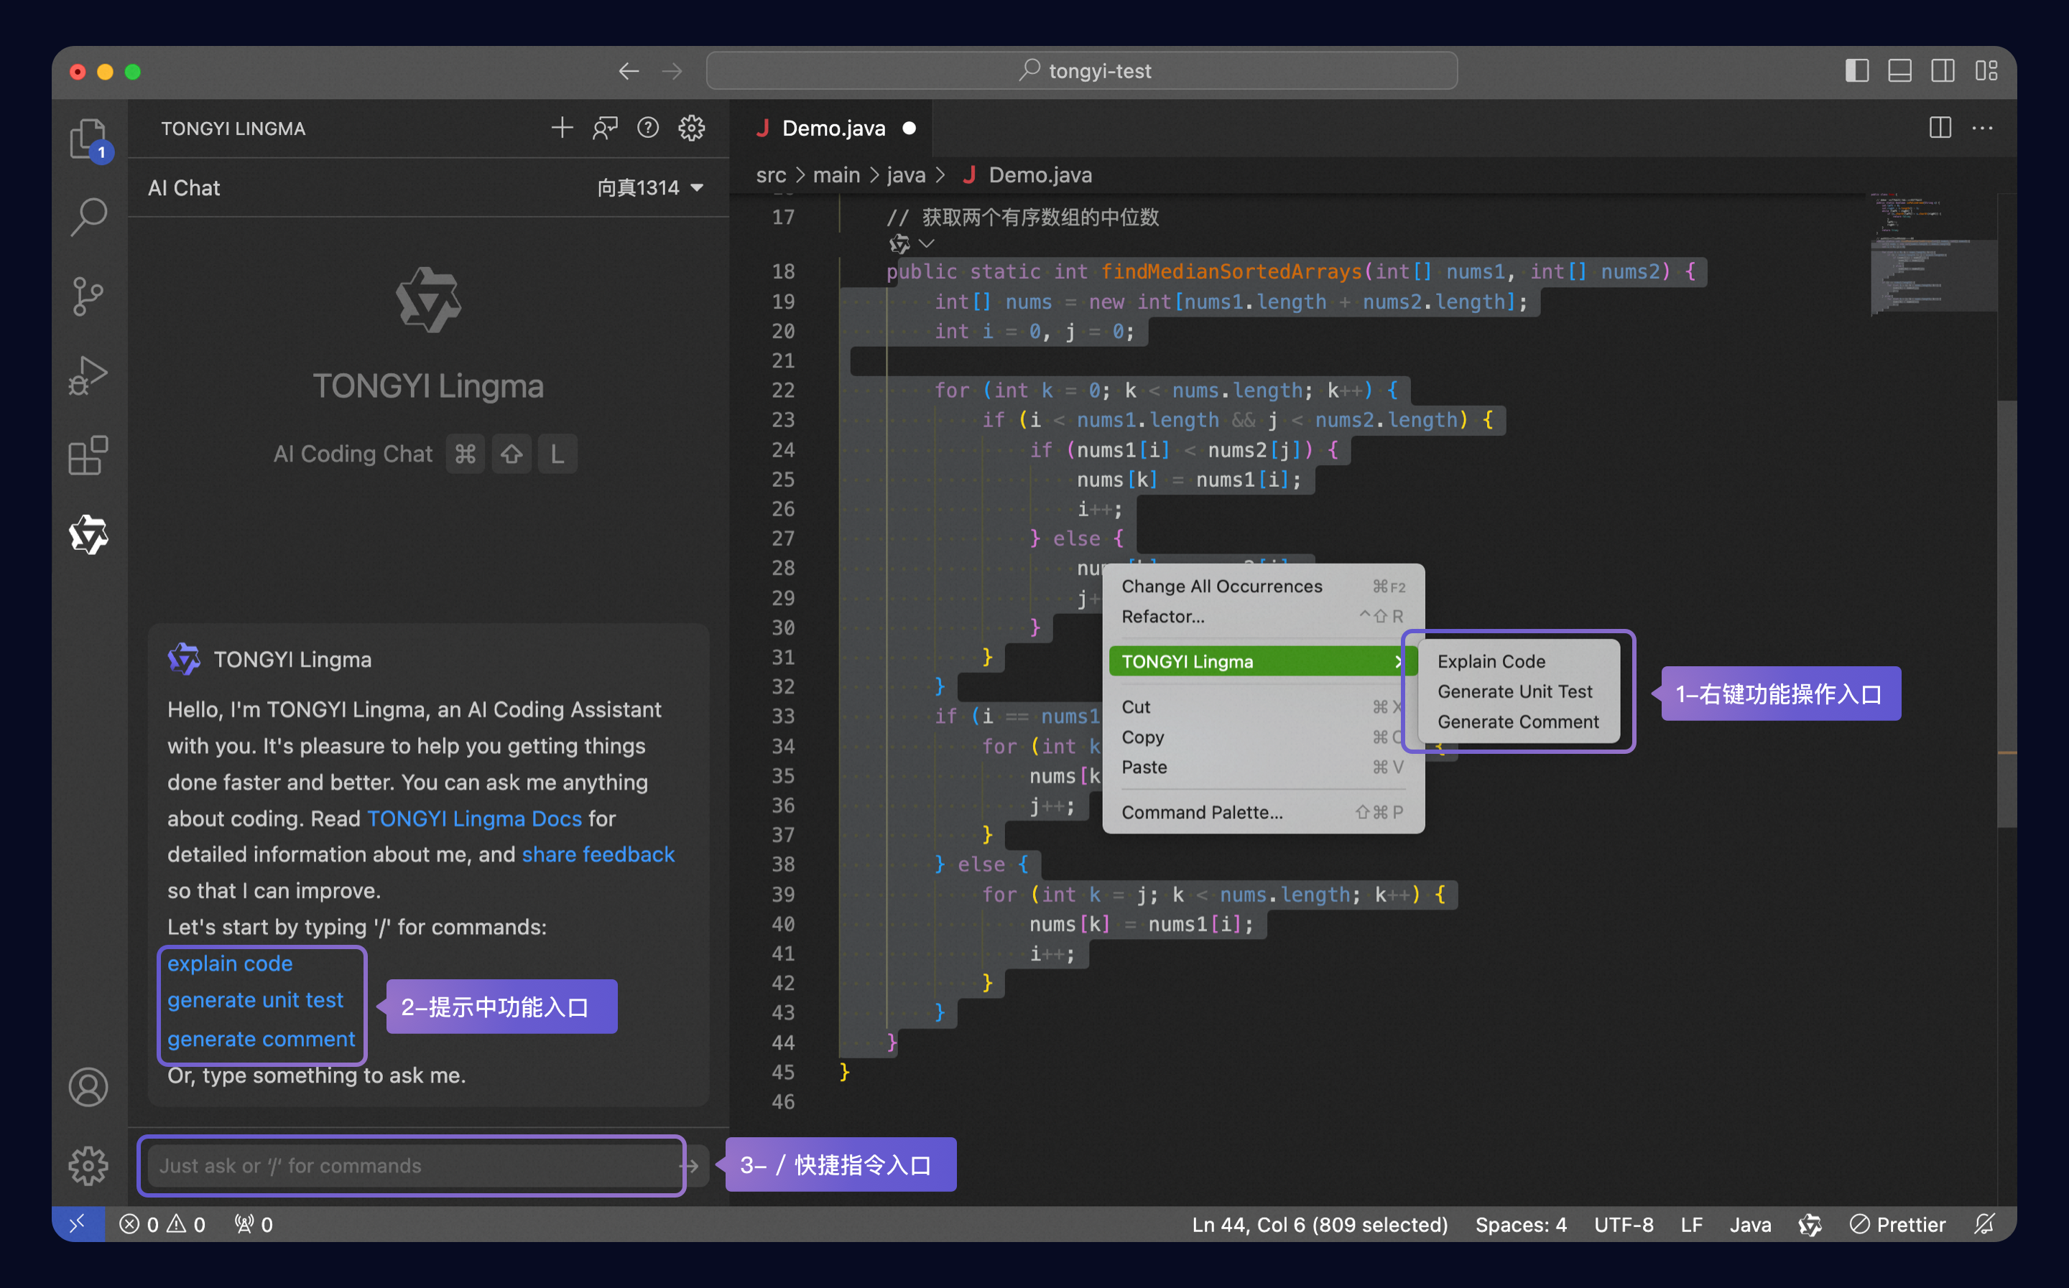Toggle bottom panel layout button

pyautogui.click(x=1899, y=70)
